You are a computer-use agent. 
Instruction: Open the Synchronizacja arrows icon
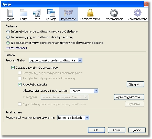[114, 13]
